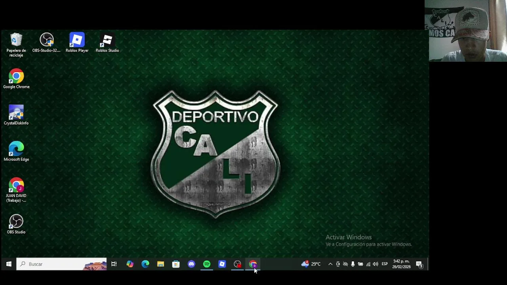Click the Buscar search box on taskbar
The height and width of the screenshot is (285, 507).
(x=61, y=264)
